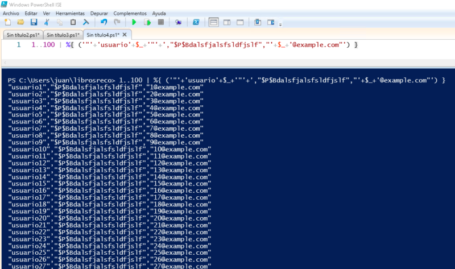Click the console prompt command line
Viewport: 455px width, 269px height.
coord(226,80)
